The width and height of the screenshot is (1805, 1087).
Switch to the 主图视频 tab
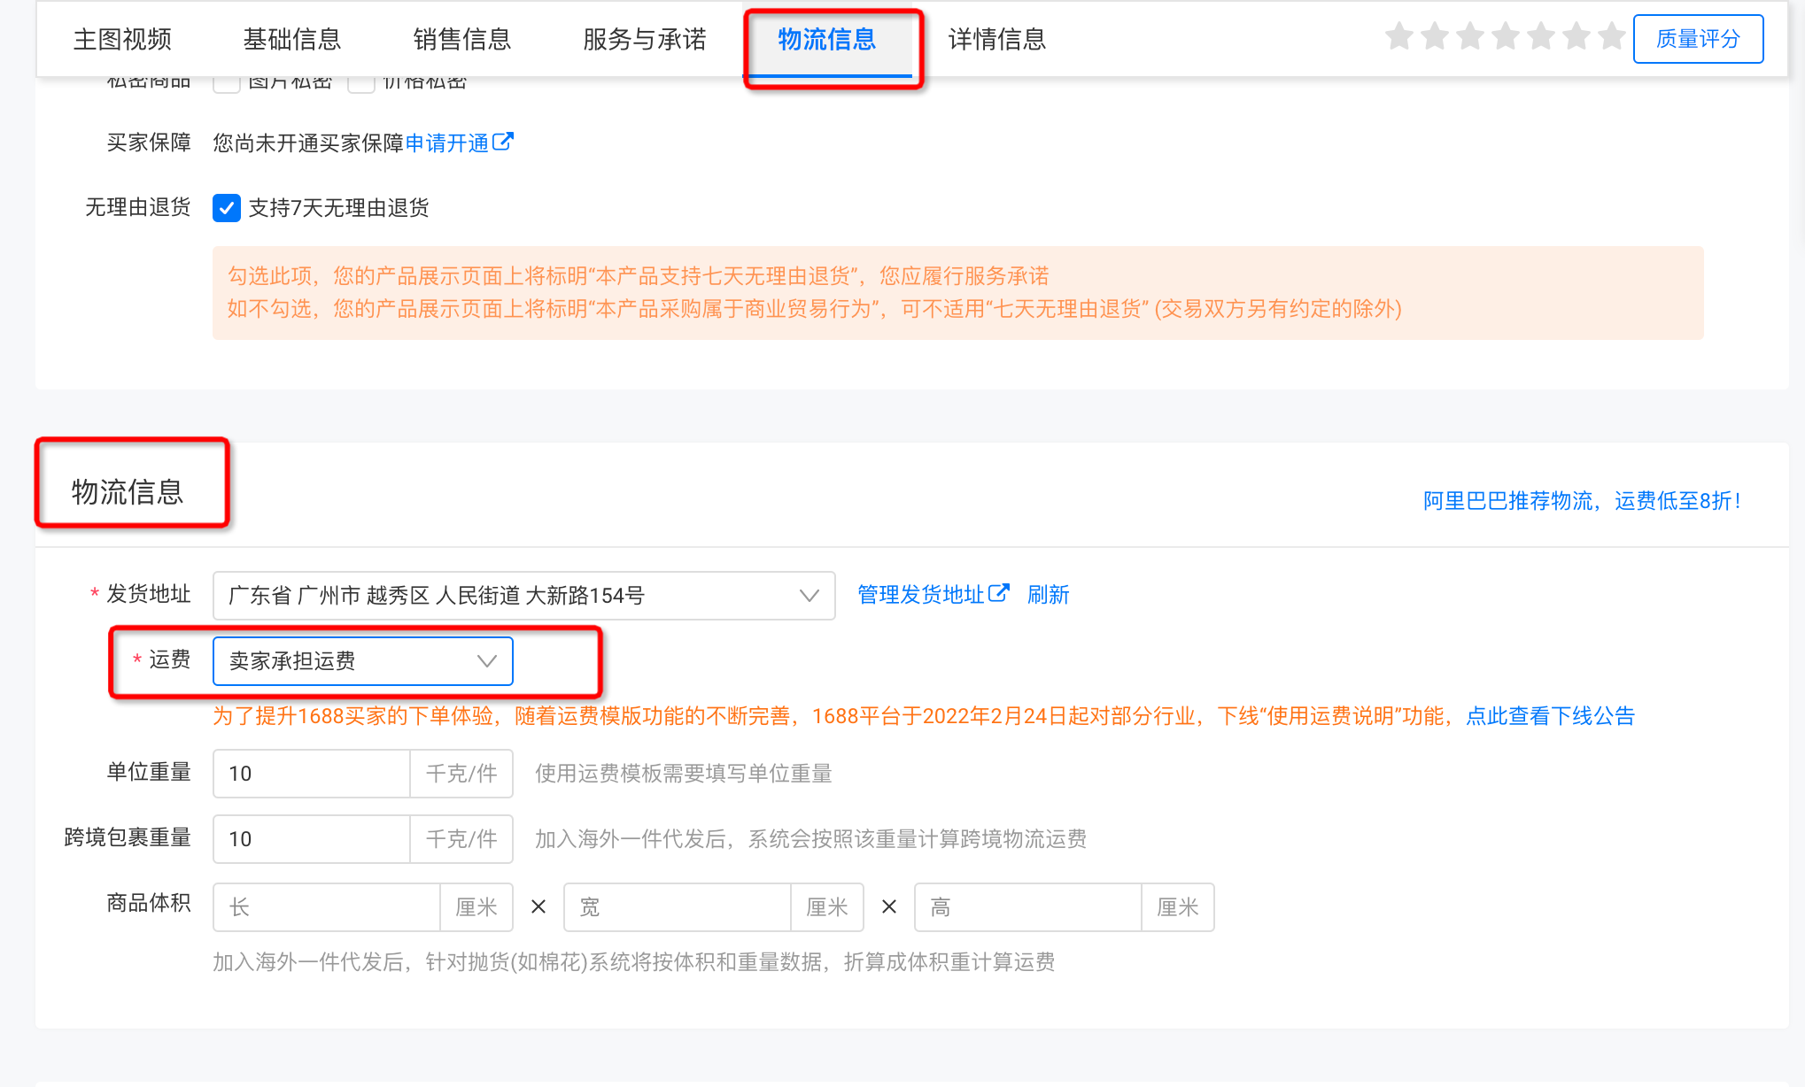[122, 39]
